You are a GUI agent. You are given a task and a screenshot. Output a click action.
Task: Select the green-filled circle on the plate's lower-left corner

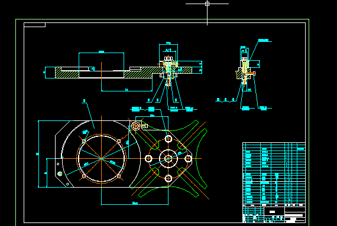tap(60, 173)
